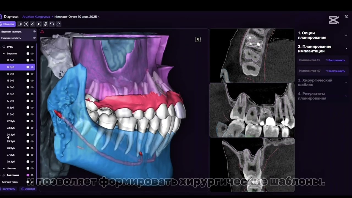Image resolution: width=352 pixels, height=198 pixels.
Task: Show the hidden 17 Зуб
Action: point(32,67)
